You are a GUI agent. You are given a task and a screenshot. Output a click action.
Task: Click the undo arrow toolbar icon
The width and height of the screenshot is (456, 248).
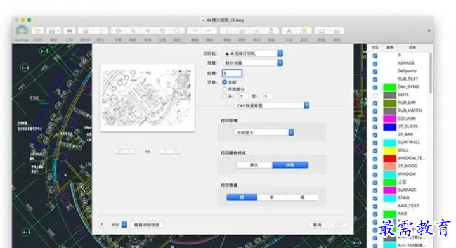[x=195, y=31]
